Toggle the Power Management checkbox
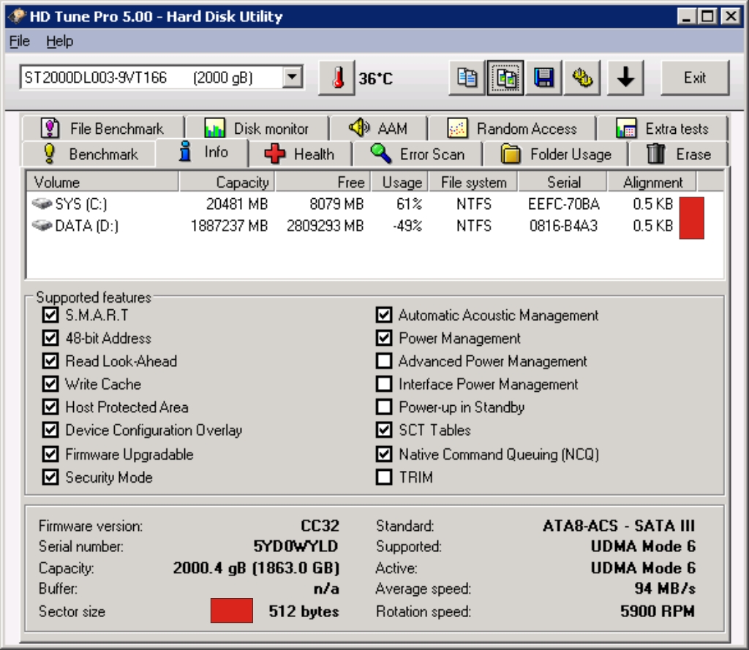Viewport: 749px width, 650px height. (384, 338)
